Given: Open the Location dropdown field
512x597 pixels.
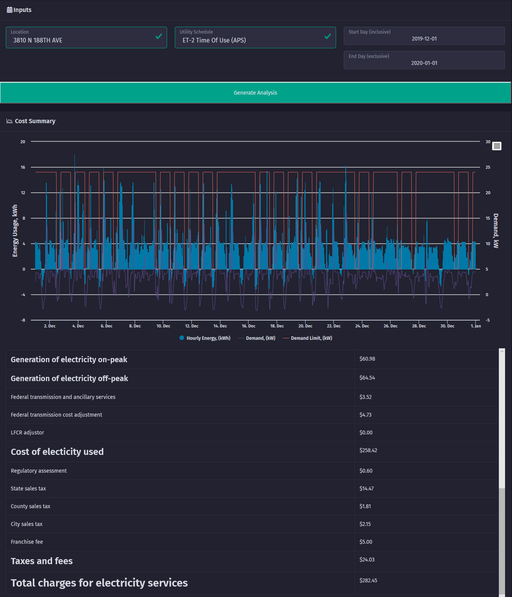Looking at the screenshot, I should coord(86,37).
